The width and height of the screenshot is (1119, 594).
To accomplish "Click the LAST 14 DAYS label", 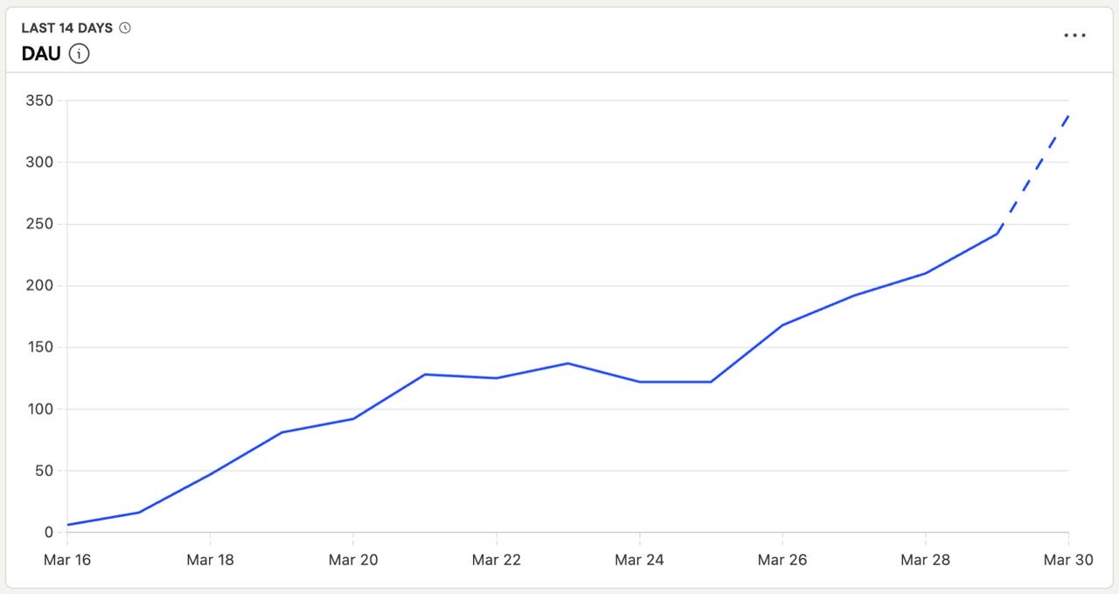I will (66, 28).
